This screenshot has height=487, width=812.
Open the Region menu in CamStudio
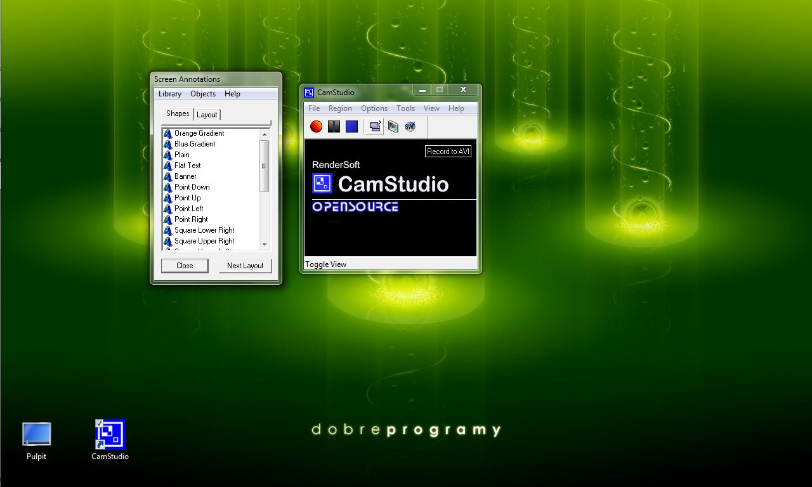pos(340,108)
